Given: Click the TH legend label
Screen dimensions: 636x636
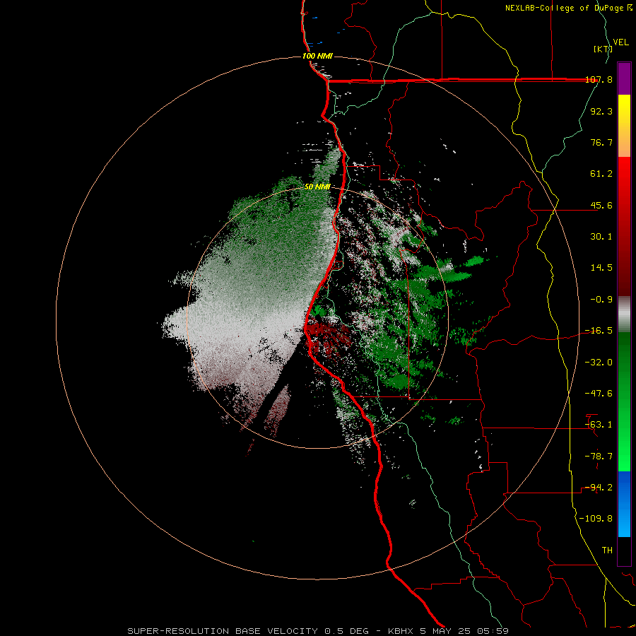Looking at the screenshot, I should point(607,550).
